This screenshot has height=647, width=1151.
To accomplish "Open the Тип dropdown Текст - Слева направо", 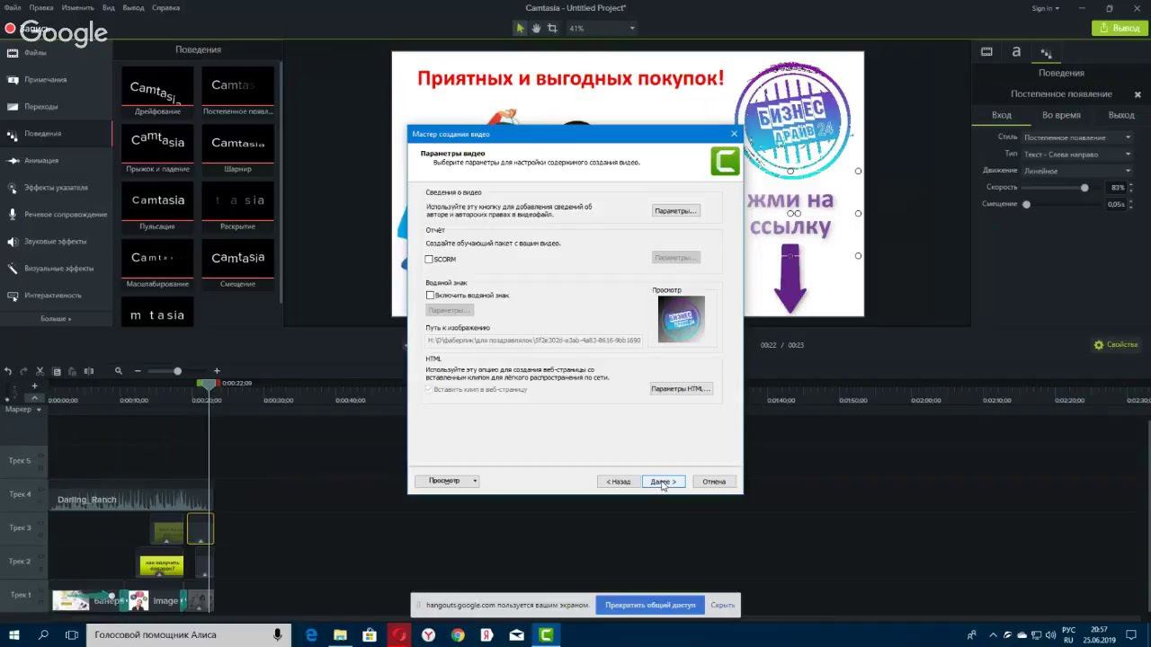I will coord(1077,155).
